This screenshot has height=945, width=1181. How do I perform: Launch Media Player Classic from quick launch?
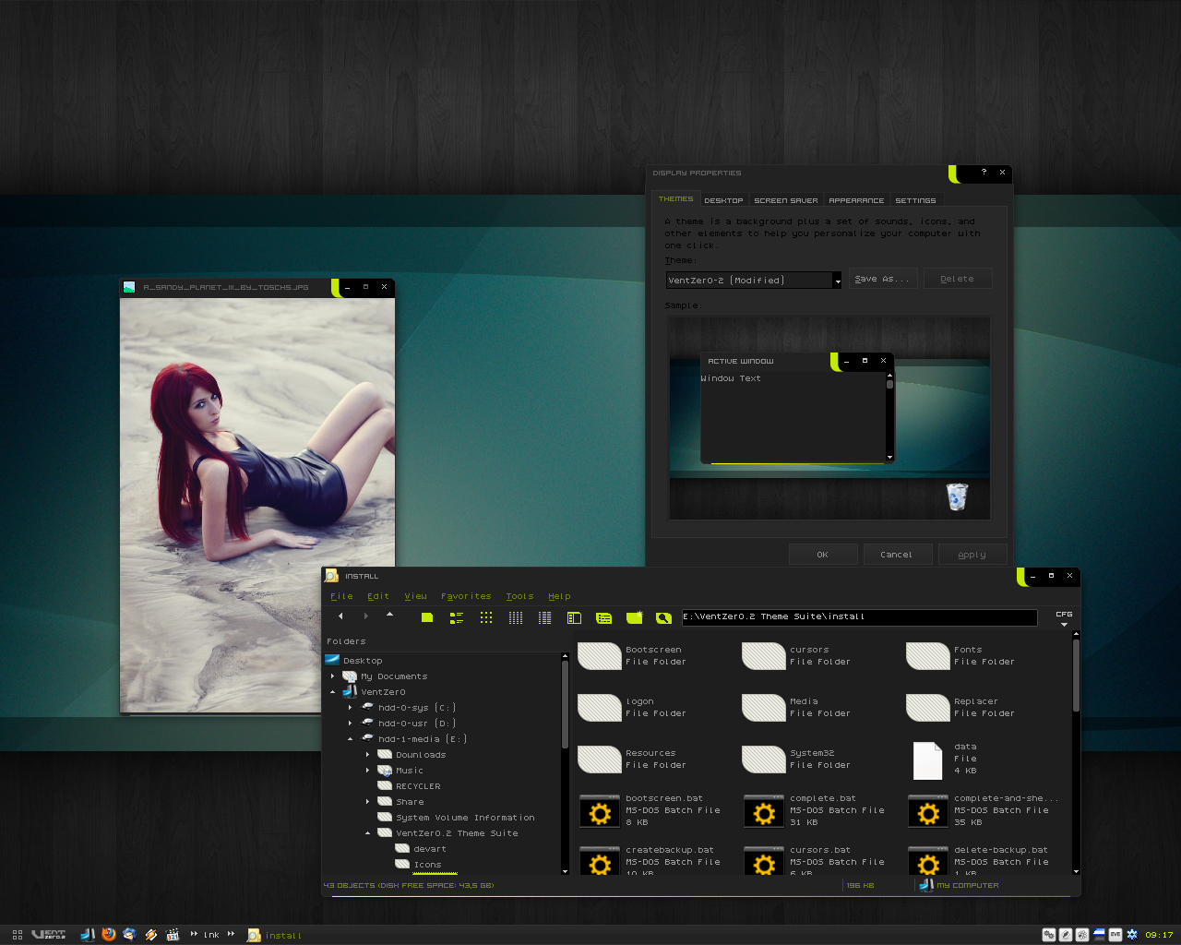pos(173,935)
